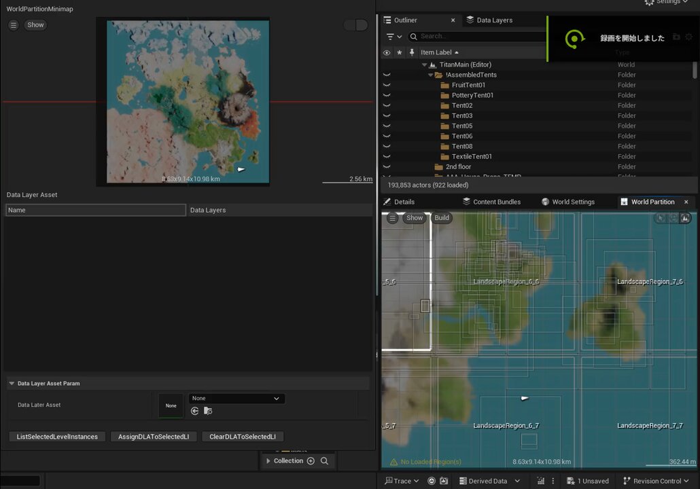This screenshot has width=700, height=489.
Task: Click the Outliner vertical scrollbar
Action: [695, 70]
